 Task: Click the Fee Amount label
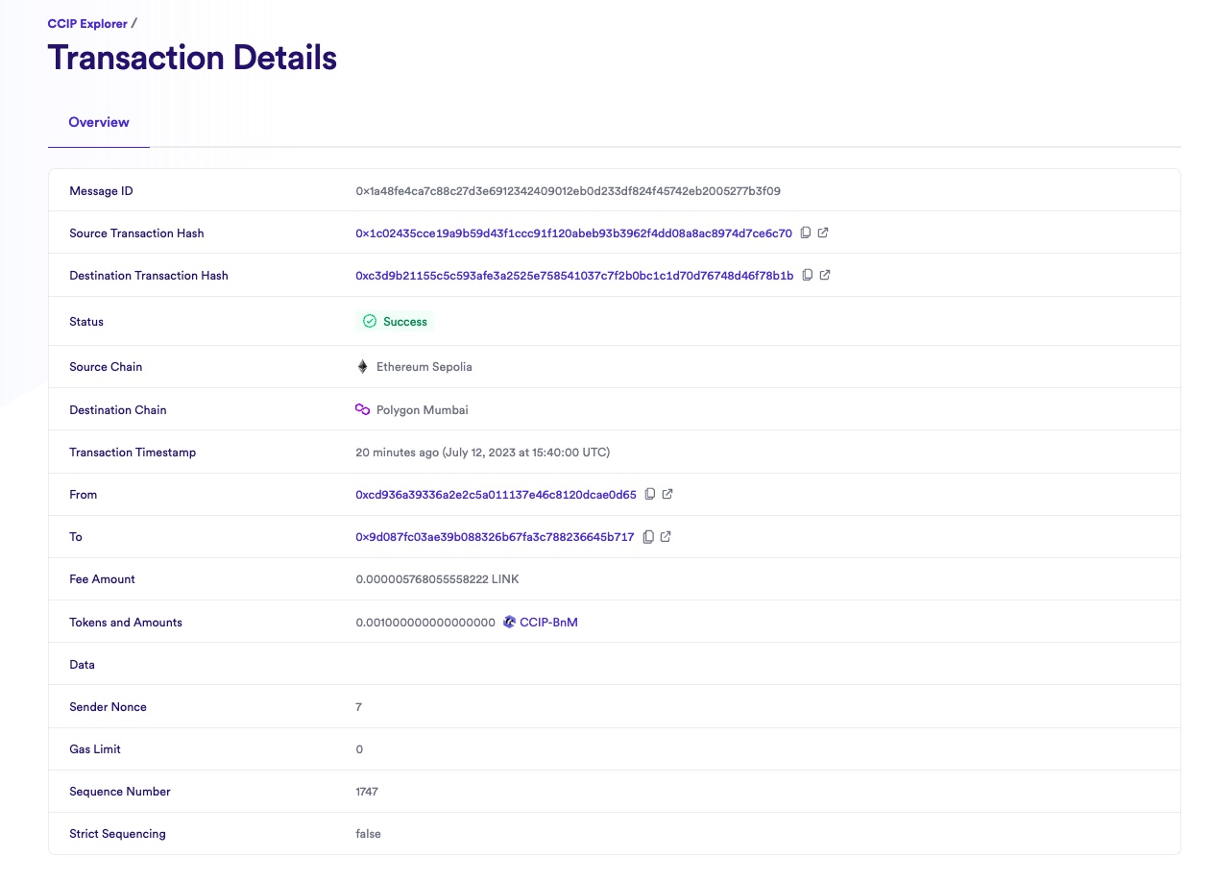pos(103,579)
